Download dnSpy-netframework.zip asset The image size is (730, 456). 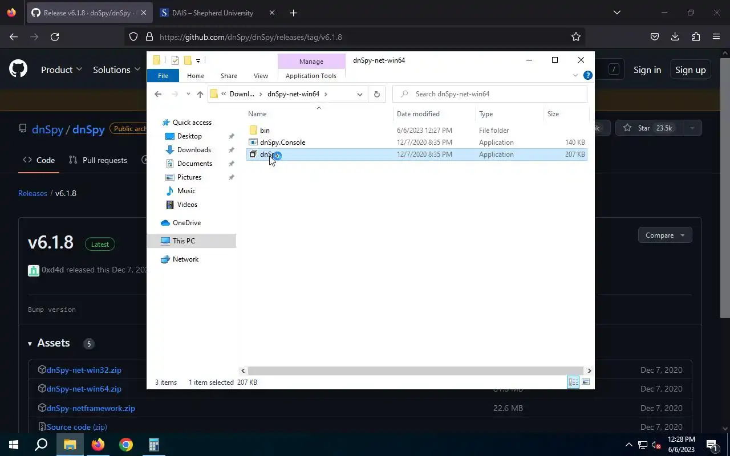point(91,408)
